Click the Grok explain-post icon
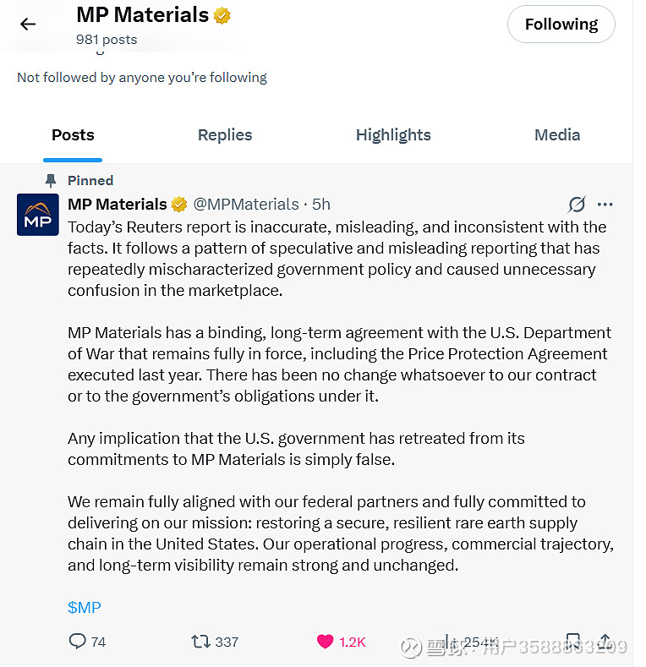646x667 pixels. tap(577, 205)
